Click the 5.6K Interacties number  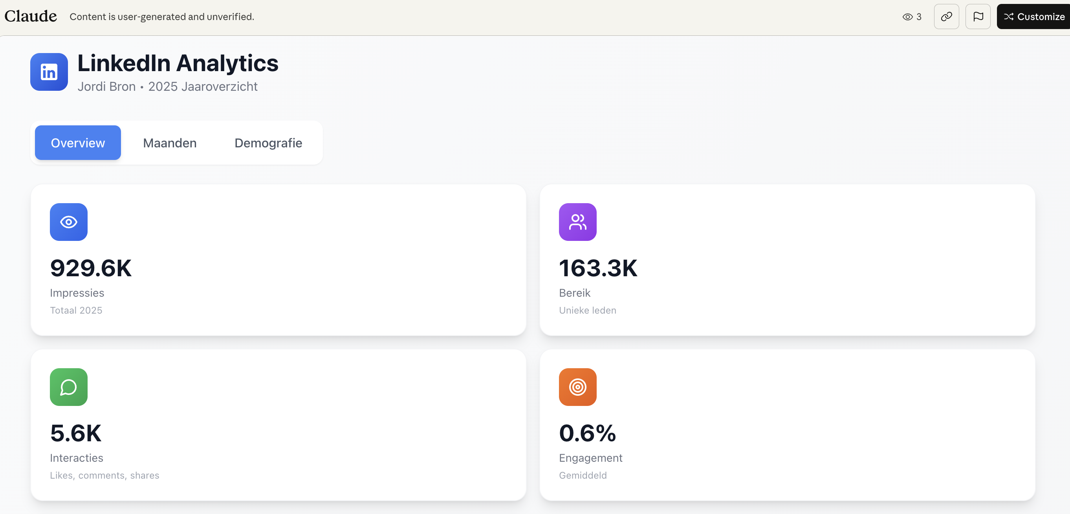tap(75, 433)
